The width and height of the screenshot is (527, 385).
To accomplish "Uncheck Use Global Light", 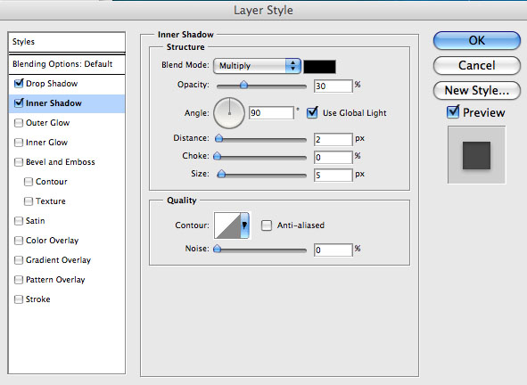I will (x=312, y=112).
